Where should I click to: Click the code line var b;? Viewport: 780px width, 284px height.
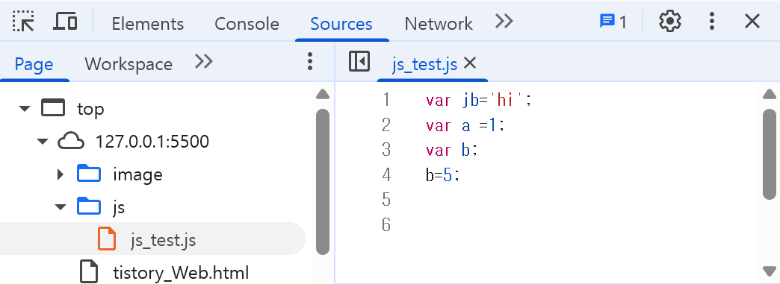coord(452,150)
